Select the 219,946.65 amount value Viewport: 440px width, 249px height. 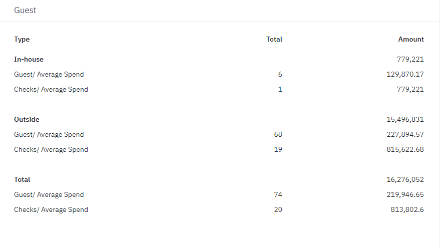(402, 194)
